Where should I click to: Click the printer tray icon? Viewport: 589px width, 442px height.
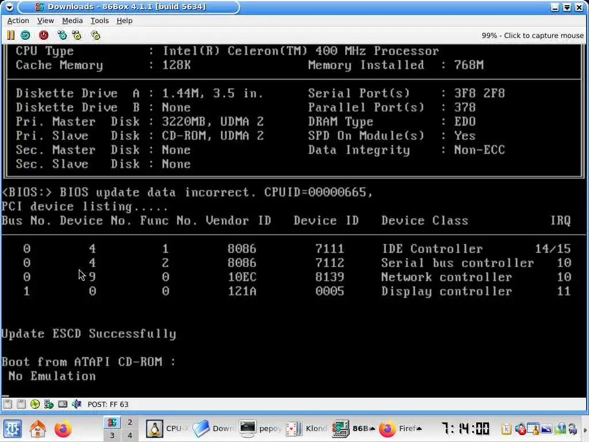[573, 429]
